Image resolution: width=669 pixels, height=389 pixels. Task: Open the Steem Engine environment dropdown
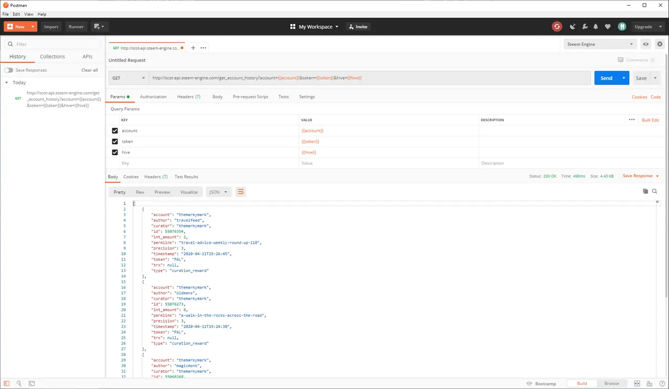coord(601,44)
